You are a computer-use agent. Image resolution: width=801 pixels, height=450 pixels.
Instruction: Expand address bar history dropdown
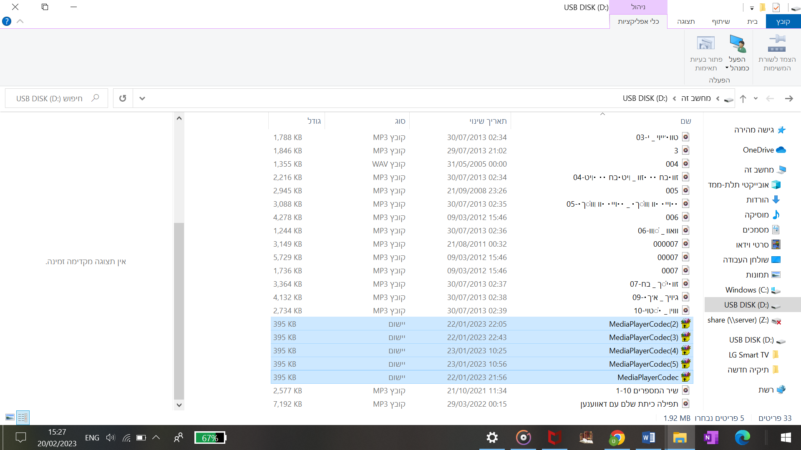[142, 98]
